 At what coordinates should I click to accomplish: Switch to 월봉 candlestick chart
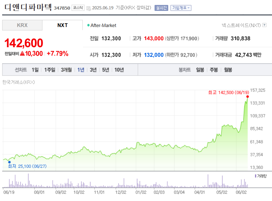[228, 70]
